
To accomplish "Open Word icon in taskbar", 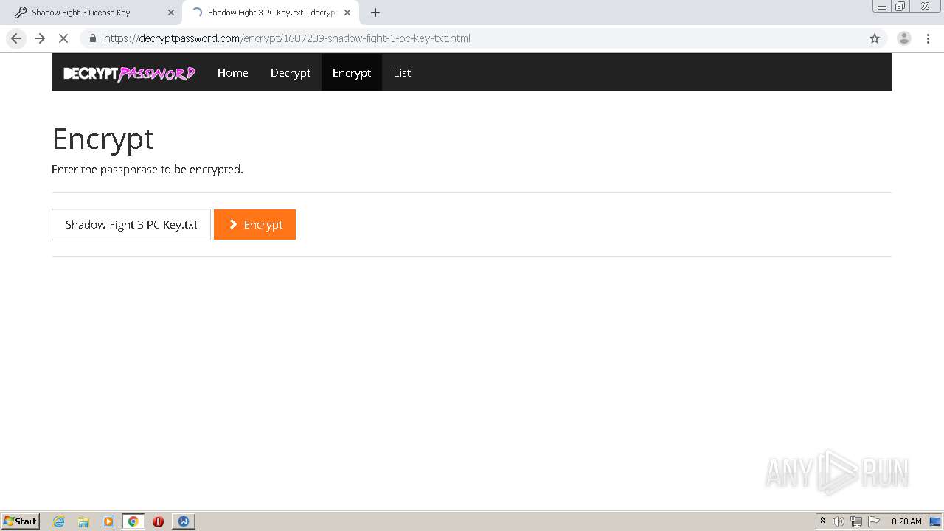I will pos(184,521).
